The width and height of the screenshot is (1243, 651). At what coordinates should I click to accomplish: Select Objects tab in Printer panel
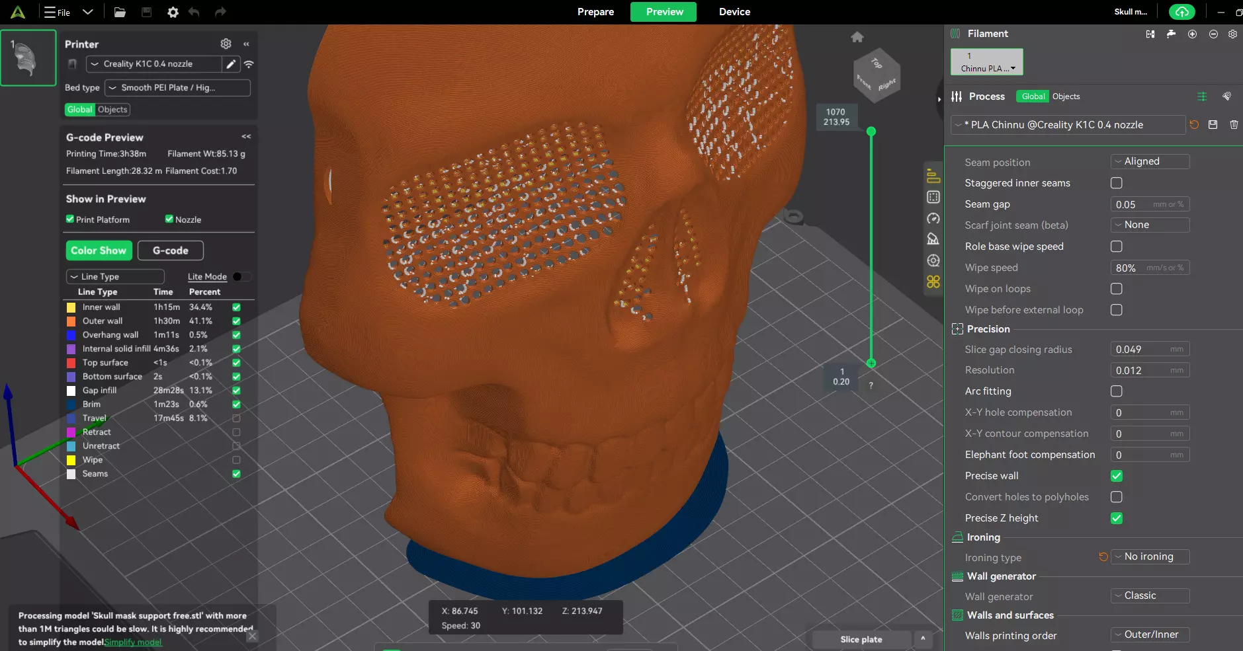pyautogui.click(x=112, y=110)
